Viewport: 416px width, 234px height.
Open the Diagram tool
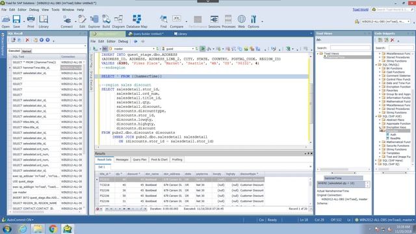pos(118,21)
